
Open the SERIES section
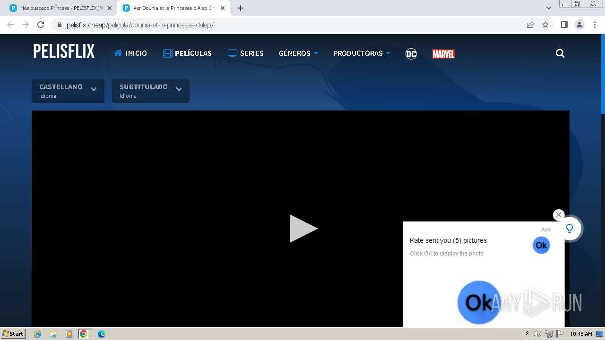[x=246, y=53]
